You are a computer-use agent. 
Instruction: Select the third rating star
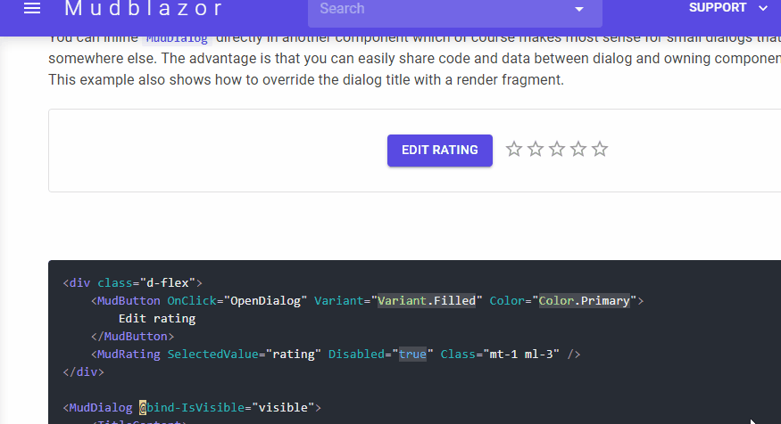pos(557,149)
